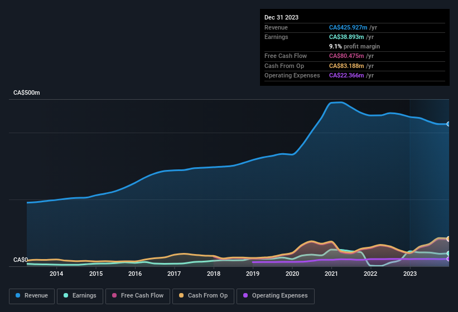Toggle the Operating Expenses legend button
The image size is (458, 312).
[x=276, y=296]
